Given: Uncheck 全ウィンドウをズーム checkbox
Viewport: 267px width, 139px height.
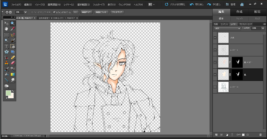Looking at the screenshot, I should (54, 12).
